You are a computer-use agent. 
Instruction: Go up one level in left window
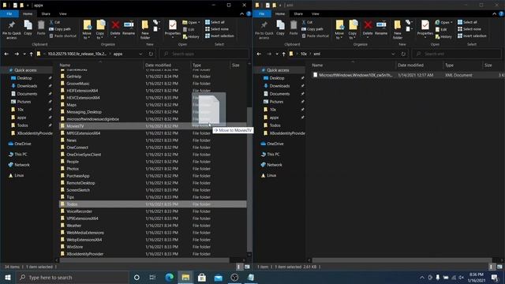32,54
